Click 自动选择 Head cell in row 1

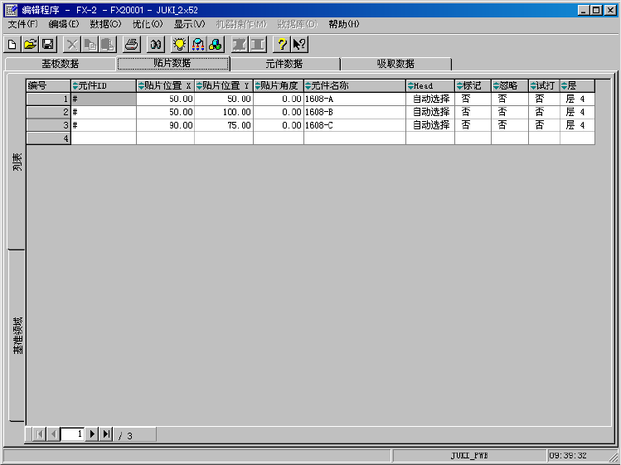430,99
